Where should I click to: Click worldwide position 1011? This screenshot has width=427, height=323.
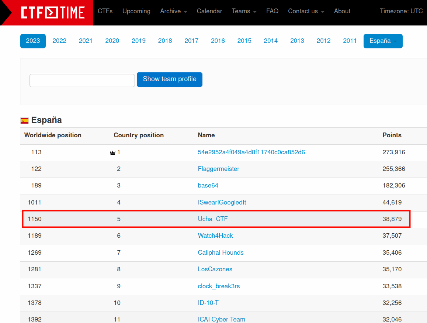point(35,203)
